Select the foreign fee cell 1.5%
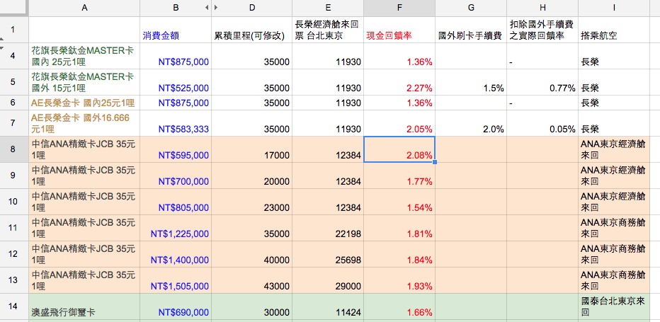Screen dimensions: 660x322 click(x=471, y=81)
